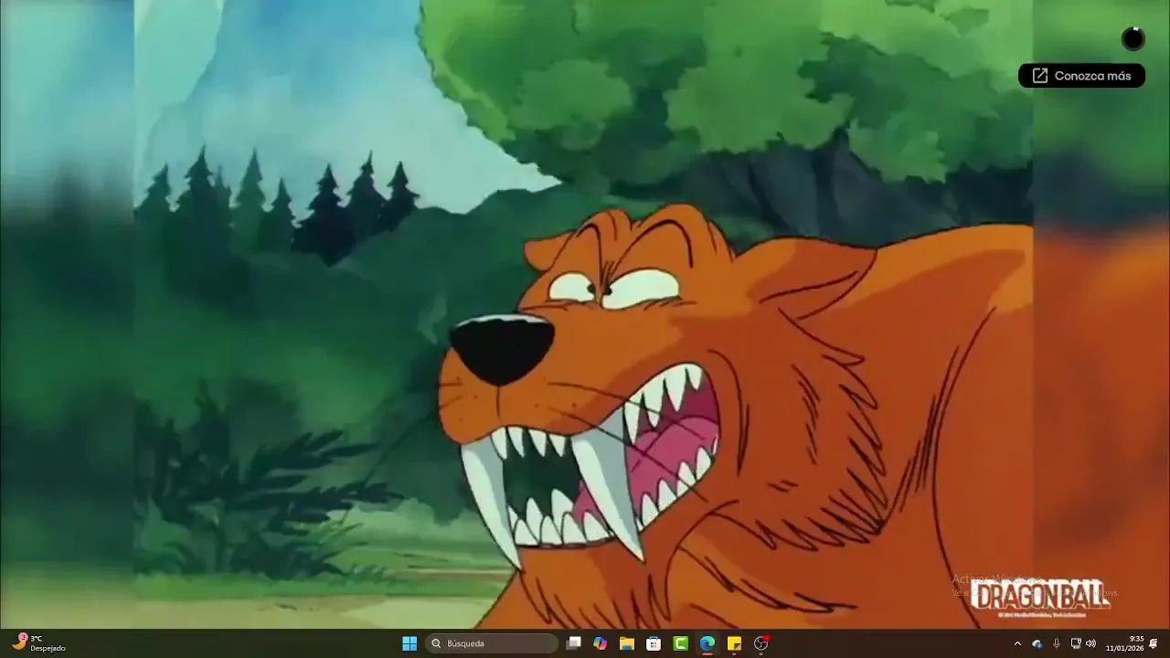The image size is (1170, 658).
Task: Open Sticky Notes from the taskbar
Action: [x=734, y=643]
